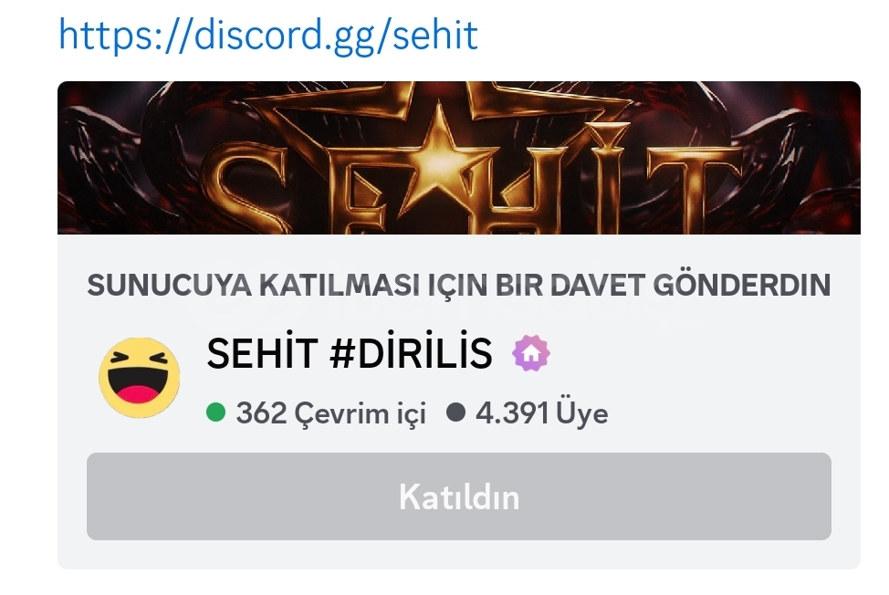889x595 pixels.
Task: Click the #DİRİLİS hashtag in server title
Action: (x=411, y=353)
